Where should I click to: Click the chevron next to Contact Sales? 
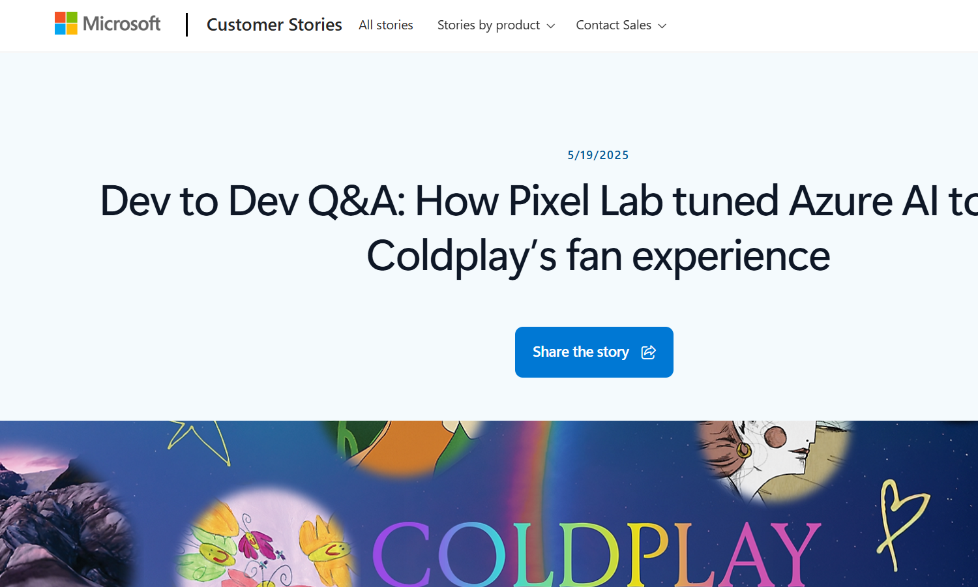[662, 26]
